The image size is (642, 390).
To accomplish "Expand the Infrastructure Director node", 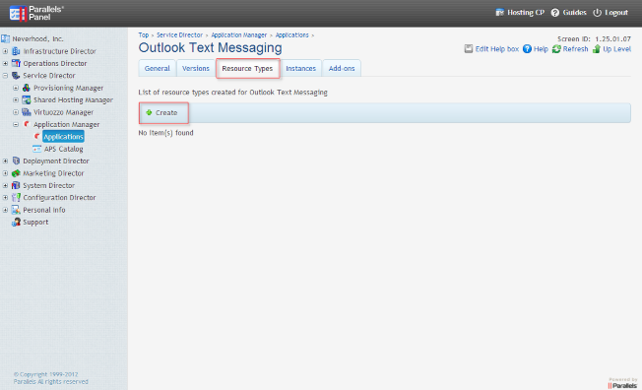I will [5, 51].
